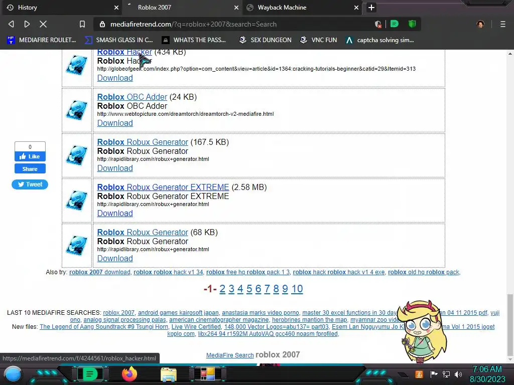
Task: Go to results page 10
Action: coord(297,289)
